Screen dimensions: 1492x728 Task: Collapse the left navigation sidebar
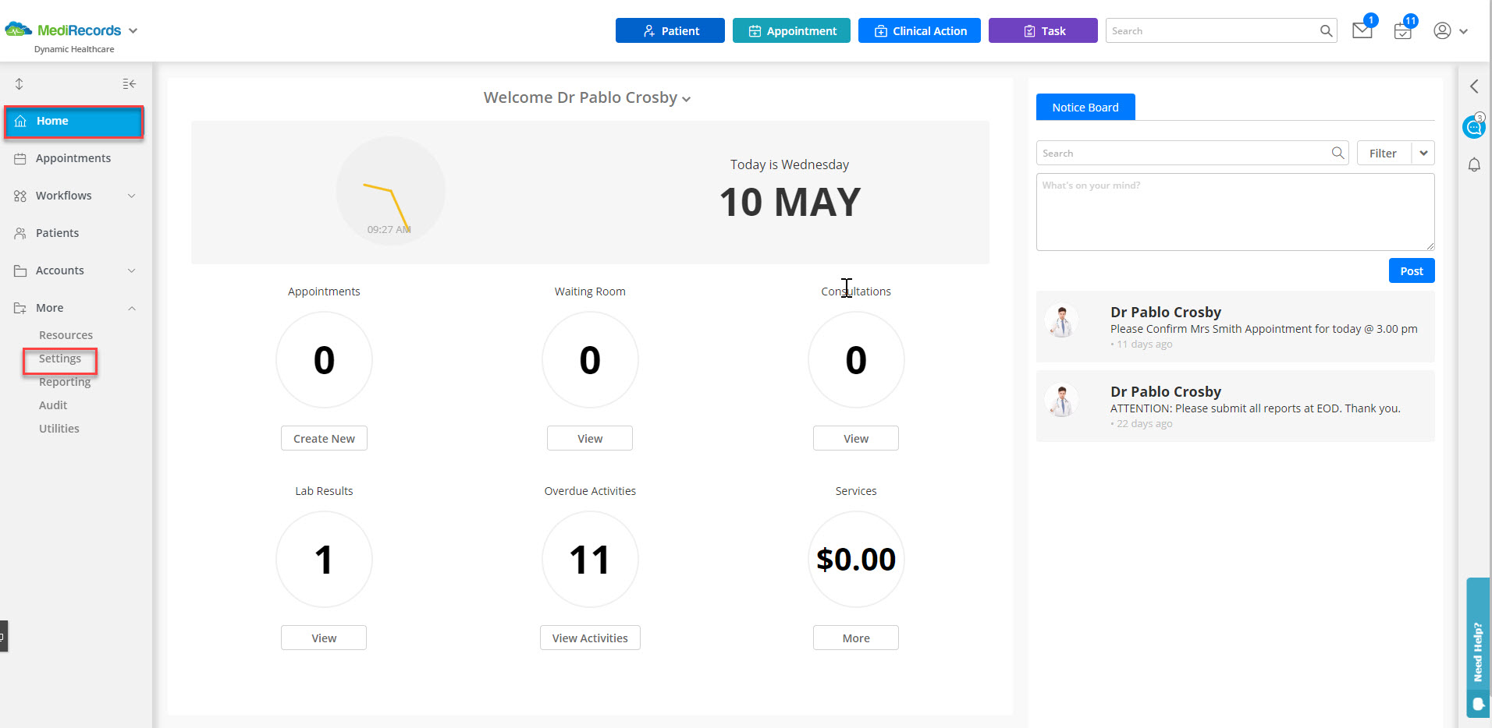tap(130, 83)
